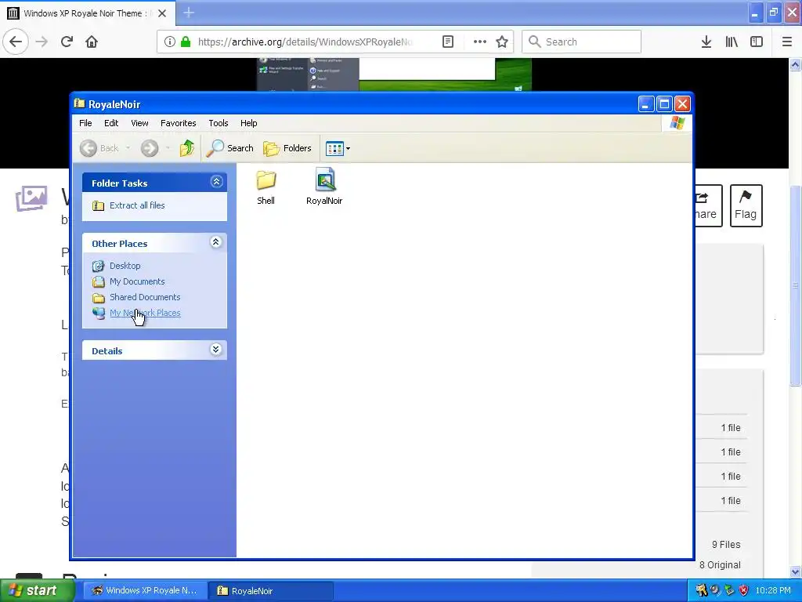Open the Help menu

248,123
